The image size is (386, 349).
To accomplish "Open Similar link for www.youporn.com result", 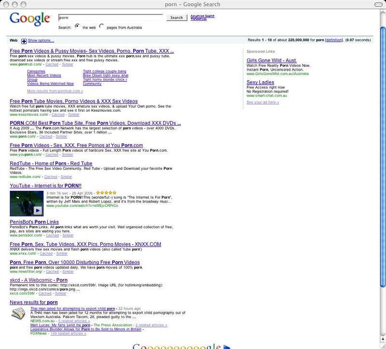I will coord(68,155).
